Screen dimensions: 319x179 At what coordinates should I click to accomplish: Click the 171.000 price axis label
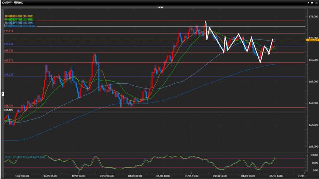click(312, 16)
